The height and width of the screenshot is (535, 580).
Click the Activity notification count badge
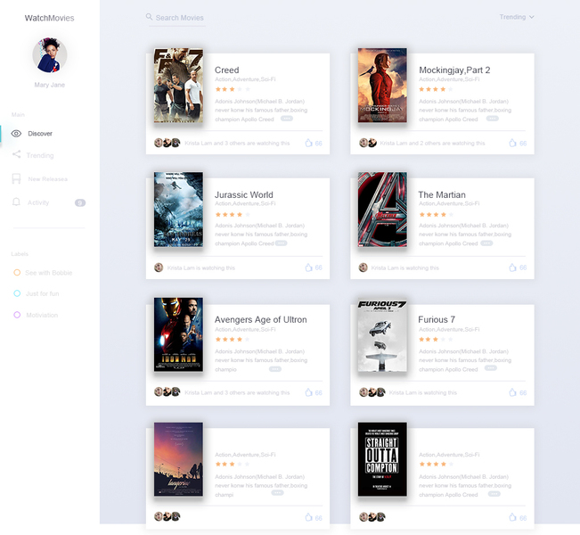tap(80, 202)
